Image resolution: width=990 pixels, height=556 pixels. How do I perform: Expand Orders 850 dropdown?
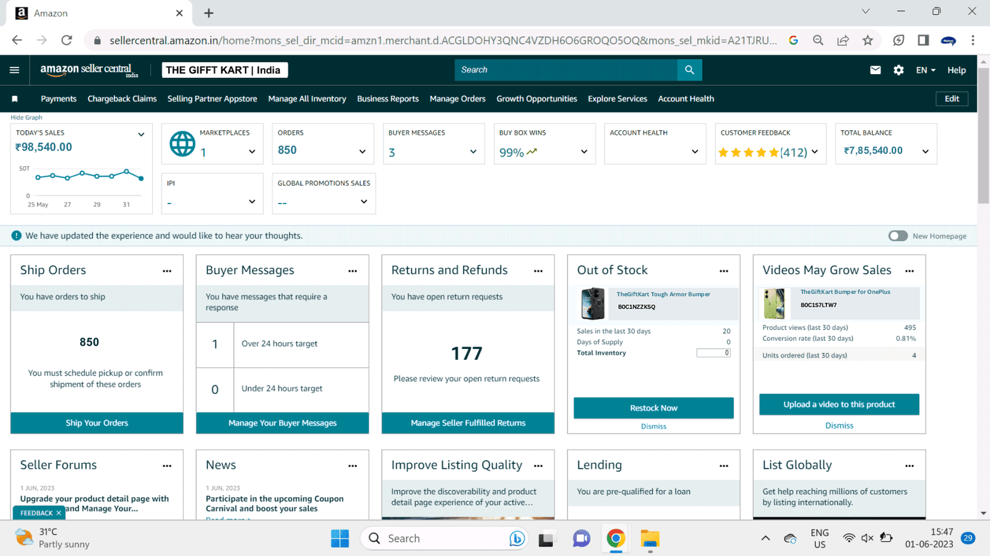(x=363, y=152)
